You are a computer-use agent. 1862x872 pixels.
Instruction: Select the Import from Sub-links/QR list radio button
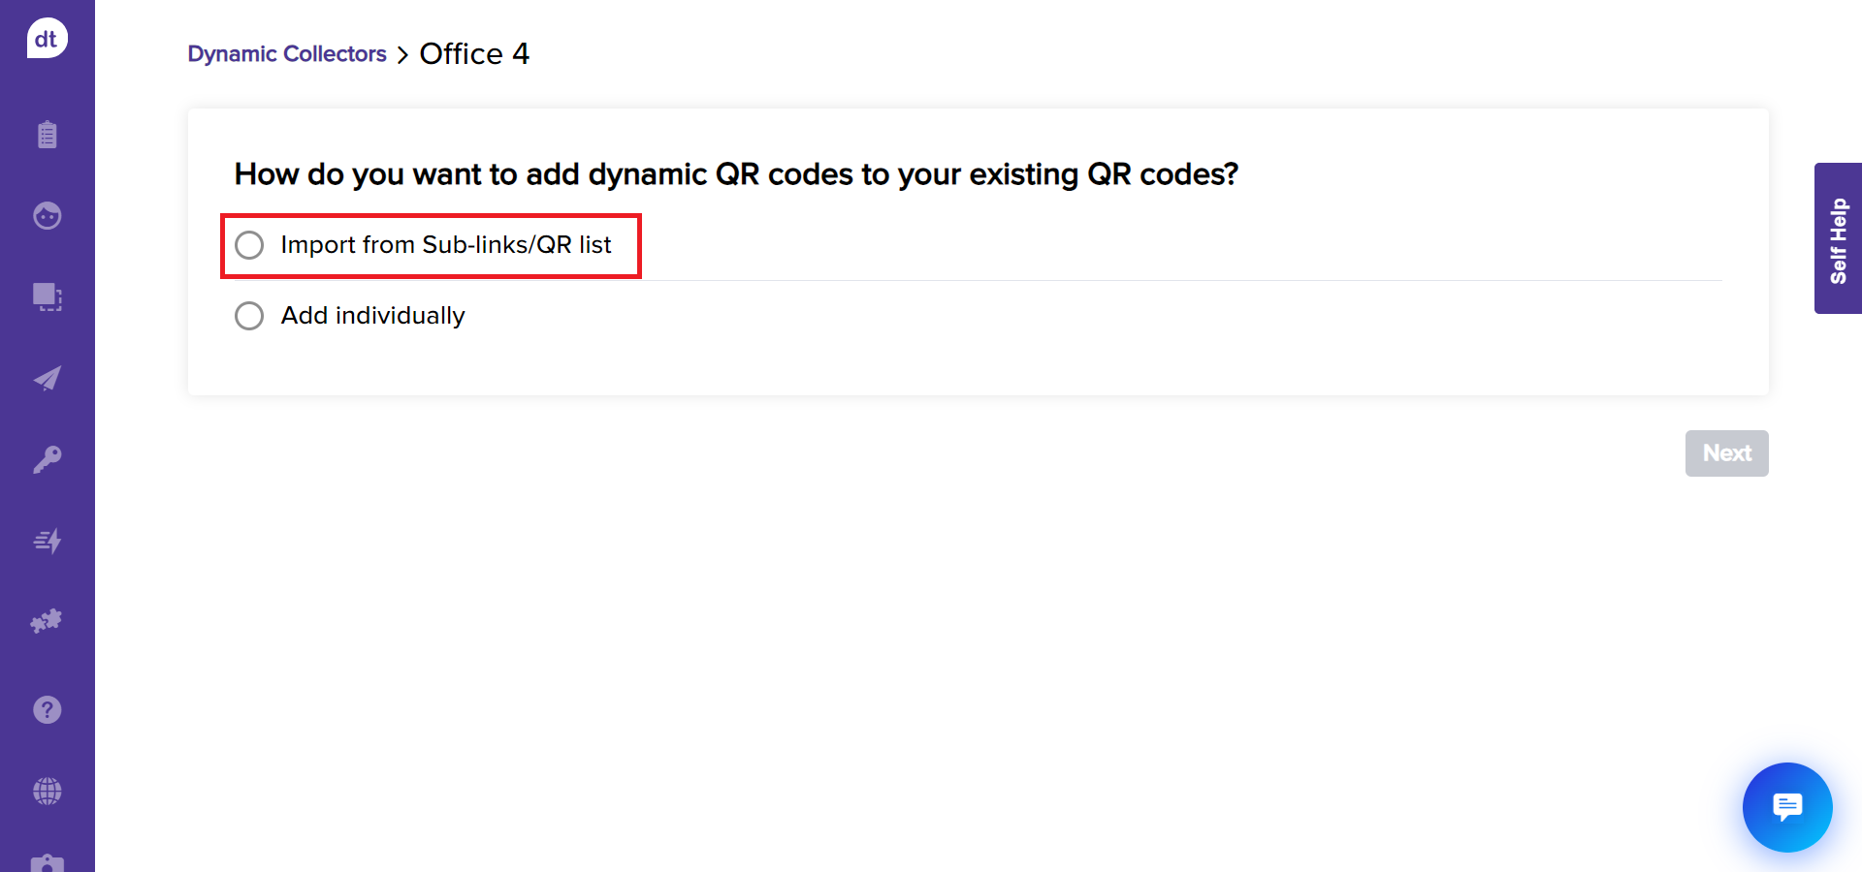click(x=249, y=245)
